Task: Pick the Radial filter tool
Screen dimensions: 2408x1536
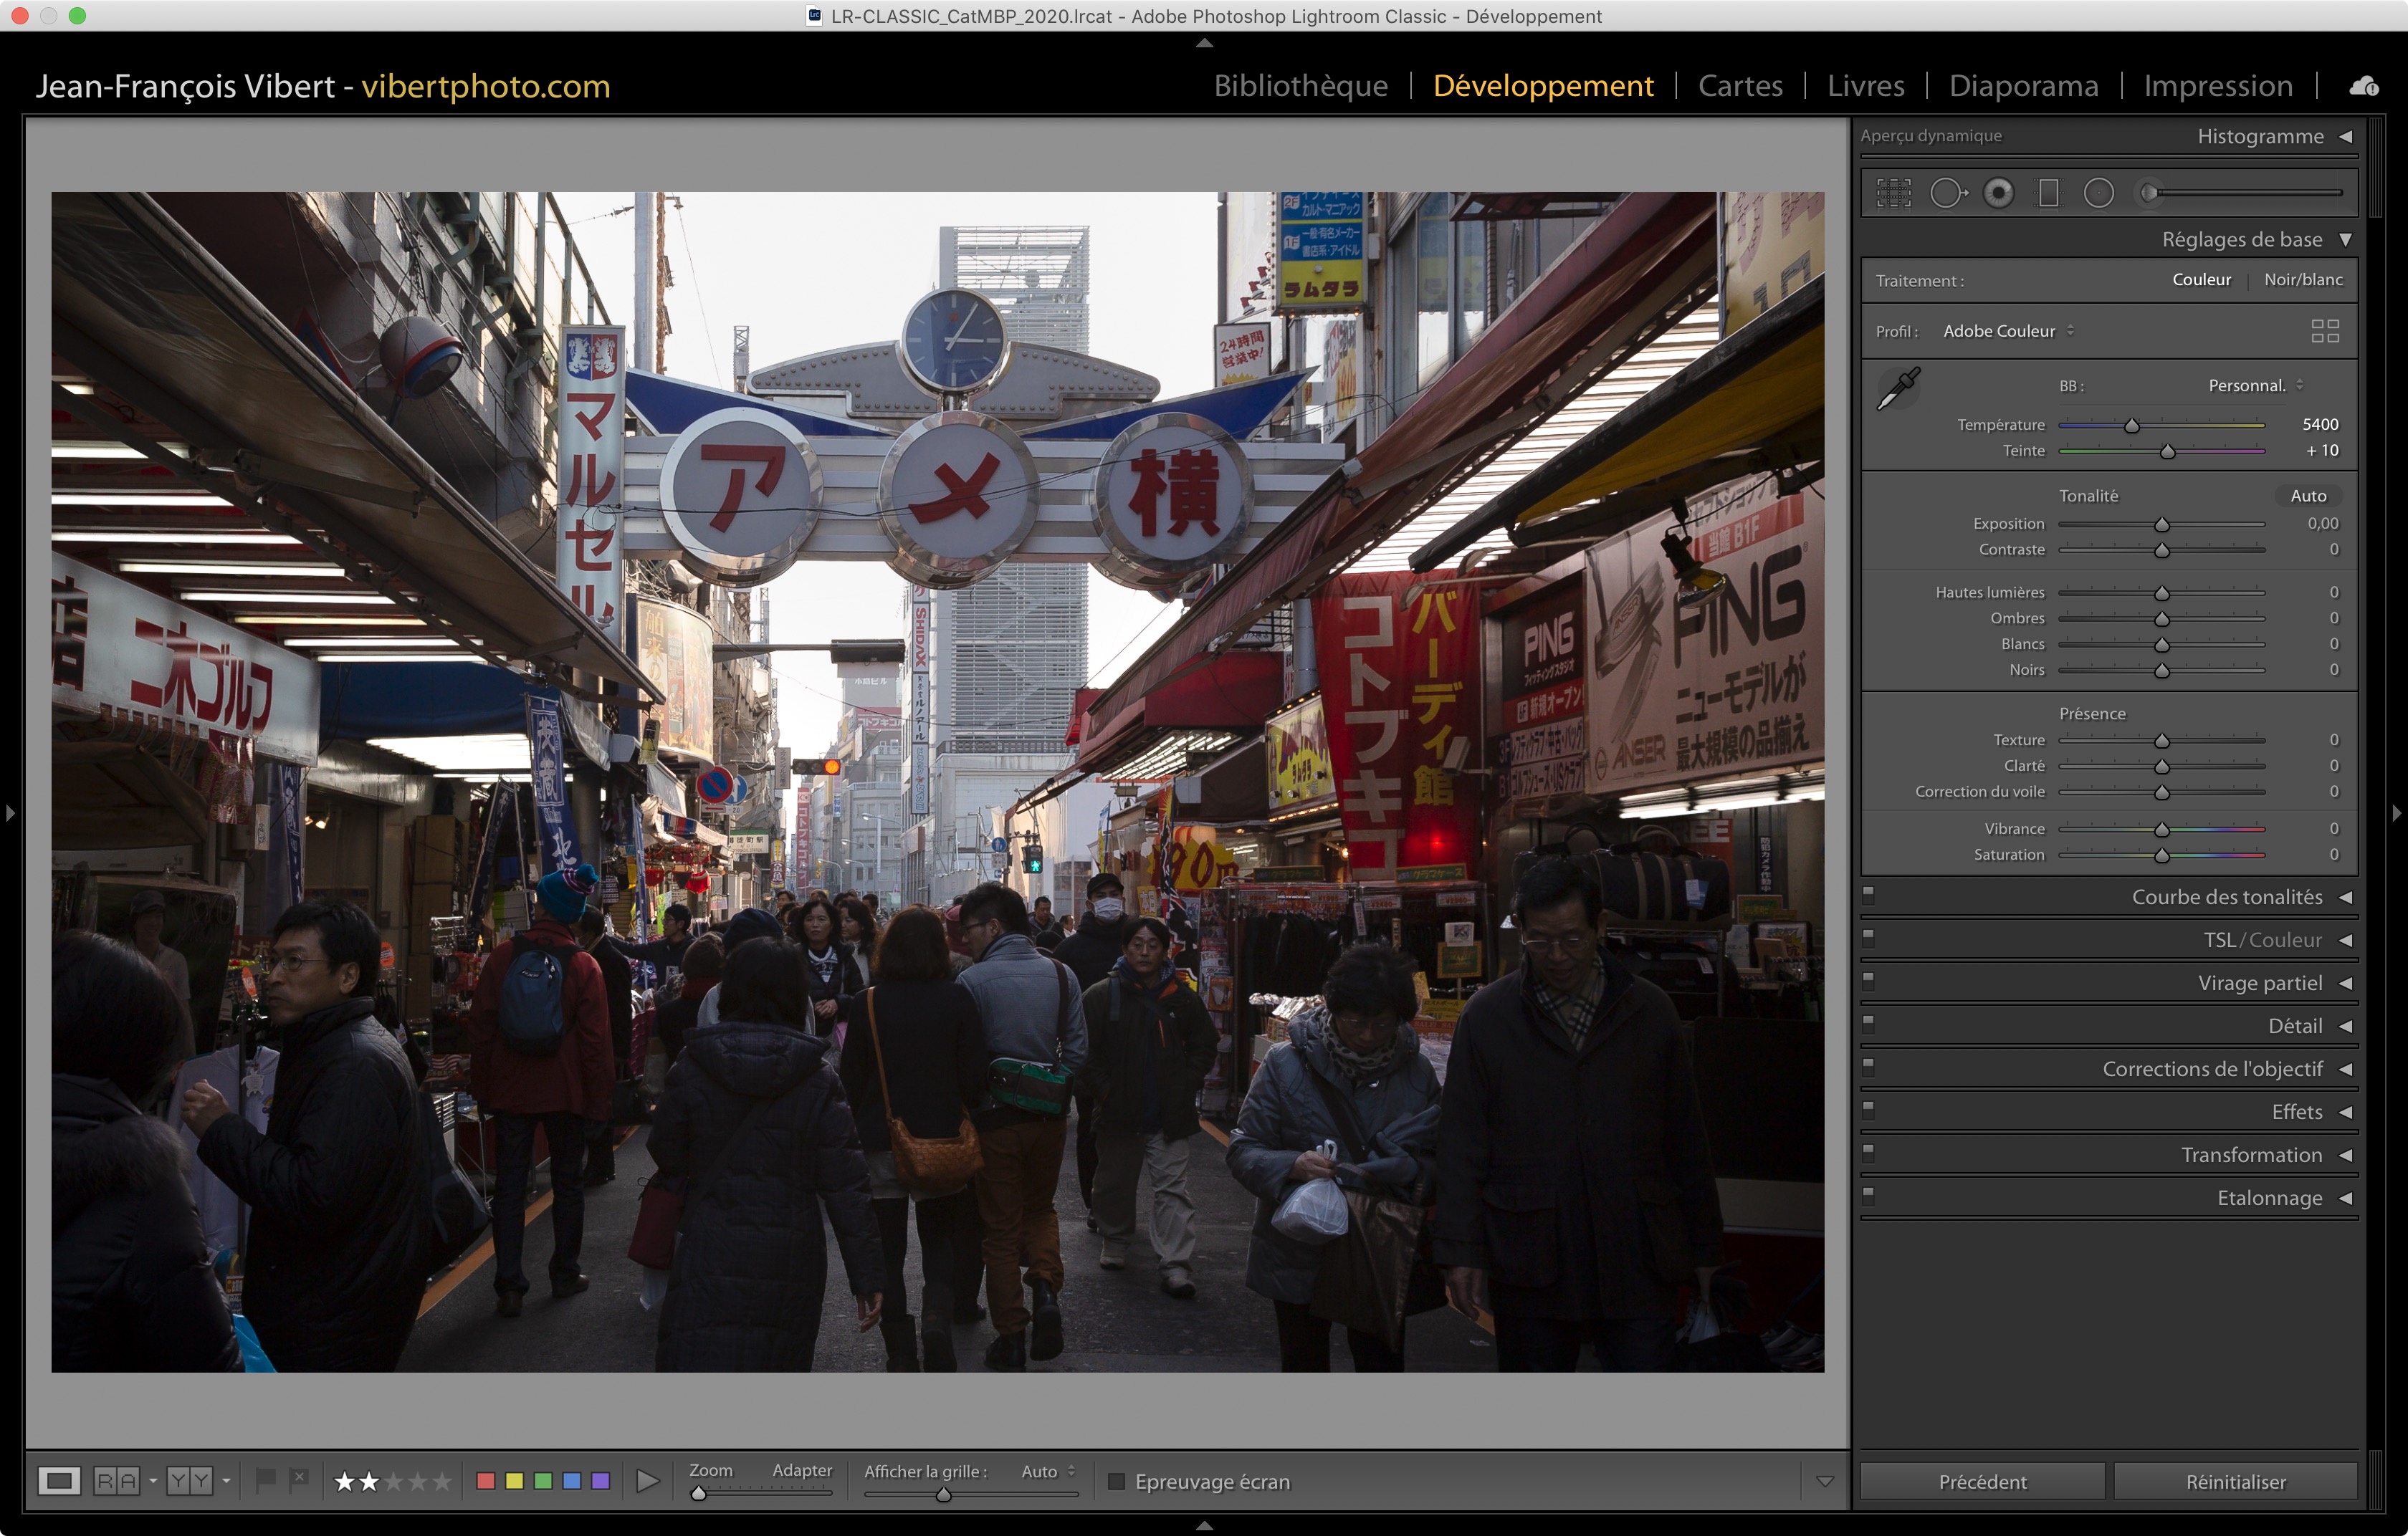Action: point(2098,193)
